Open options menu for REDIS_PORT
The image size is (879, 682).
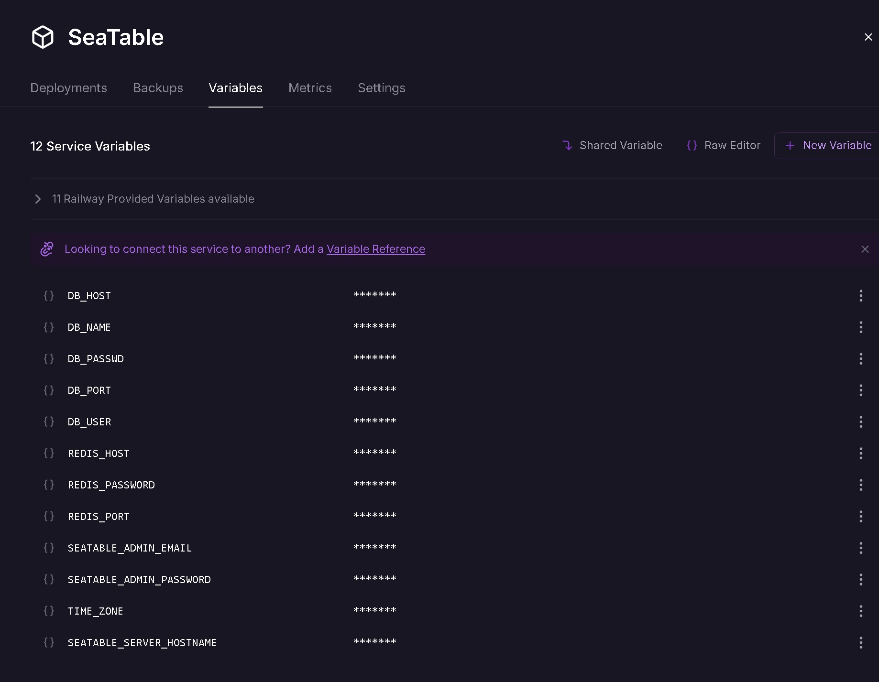click(861, 516)
